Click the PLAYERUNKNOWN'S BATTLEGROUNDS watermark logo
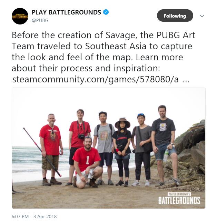This screenshot has height=222, width=217. [x=179, y=198]
